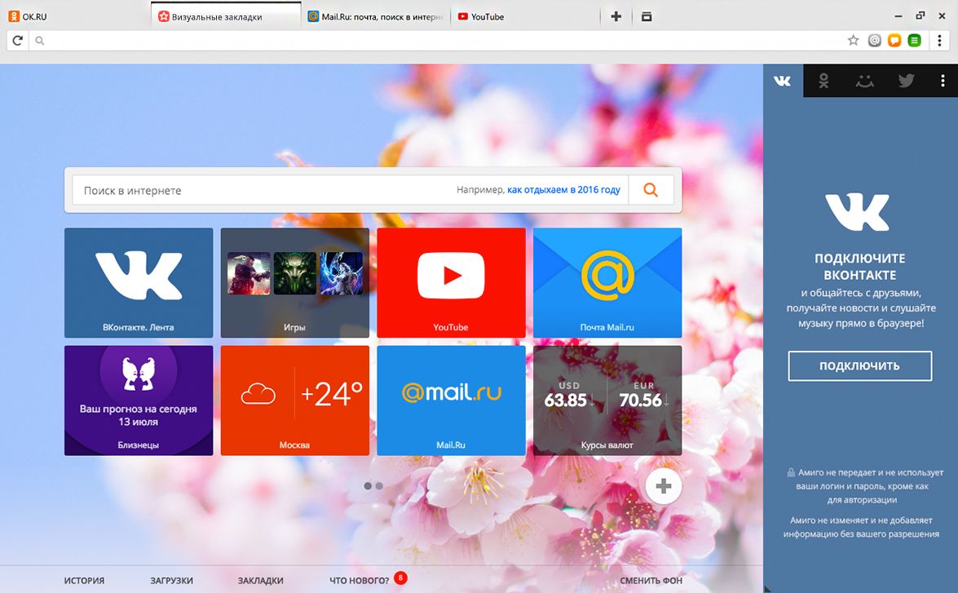Screen dimensions: 958x593
Task: Select Odnoklassniki icon in sidebar
Action: [x=823, y=81]
